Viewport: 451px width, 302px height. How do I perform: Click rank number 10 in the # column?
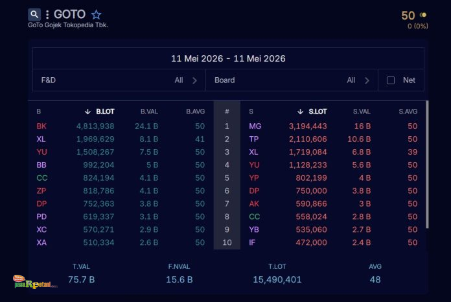227,243
